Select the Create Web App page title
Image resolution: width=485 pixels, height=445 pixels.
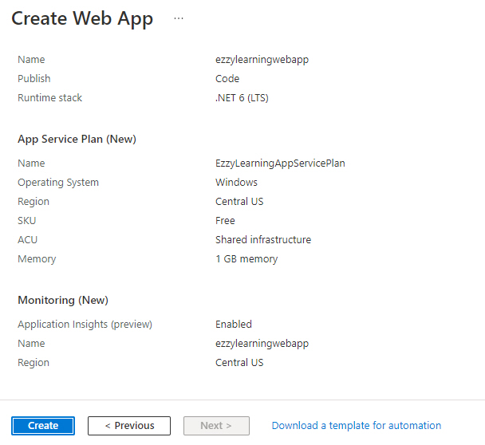tap(82, 18)
